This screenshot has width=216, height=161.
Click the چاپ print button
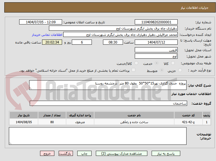coord(84,154)
